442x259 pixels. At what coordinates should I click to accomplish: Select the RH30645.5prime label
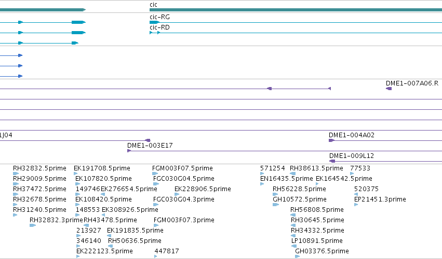(x=317, y=220)
